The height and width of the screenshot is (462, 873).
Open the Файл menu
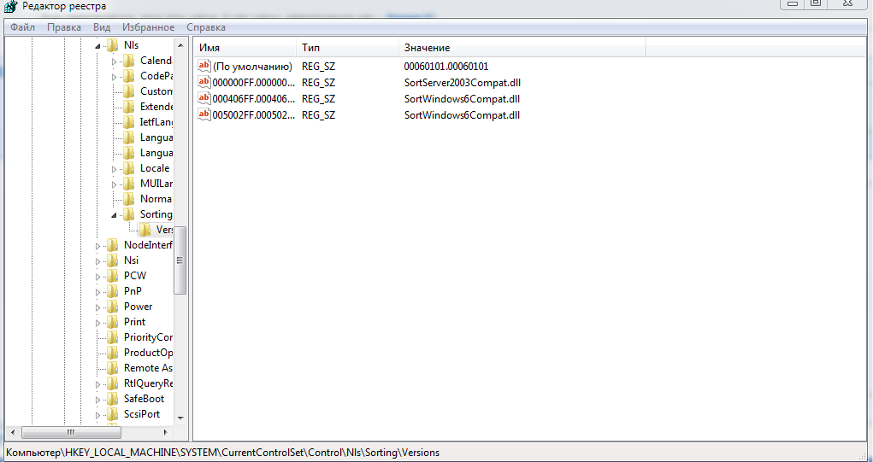coord(22,27)
